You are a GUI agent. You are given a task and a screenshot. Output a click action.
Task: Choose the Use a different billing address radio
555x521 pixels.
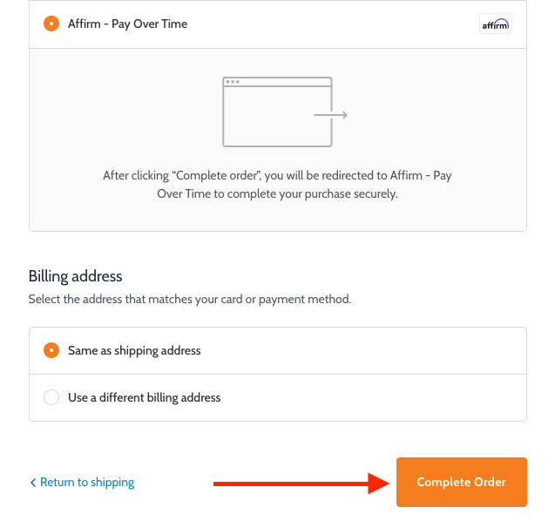[51, 397]
